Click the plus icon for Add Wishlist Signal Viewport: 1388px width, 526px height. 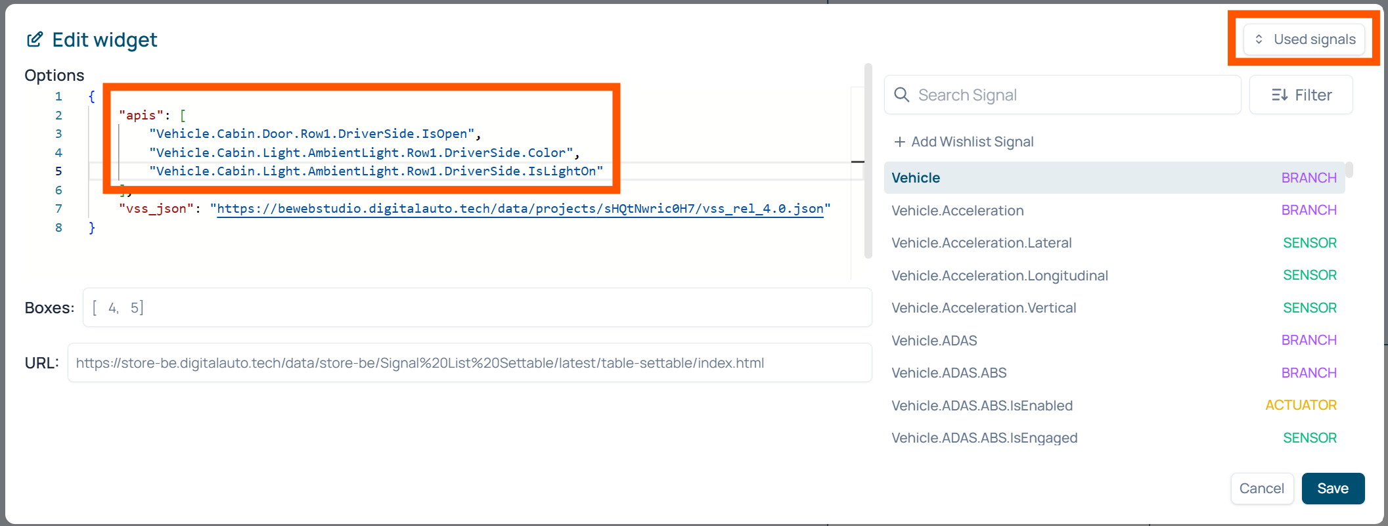click(899, 142)
